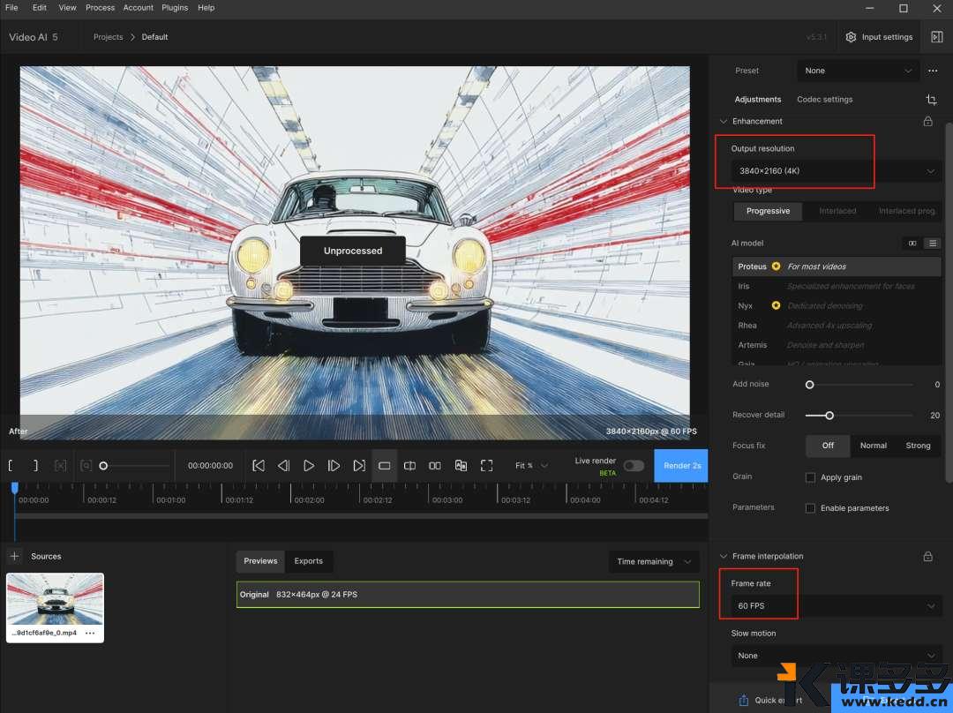The width and height of the screenshot is (953, 713).
Task: Set Focus fix to Strong
Action: tap(918, 446)
